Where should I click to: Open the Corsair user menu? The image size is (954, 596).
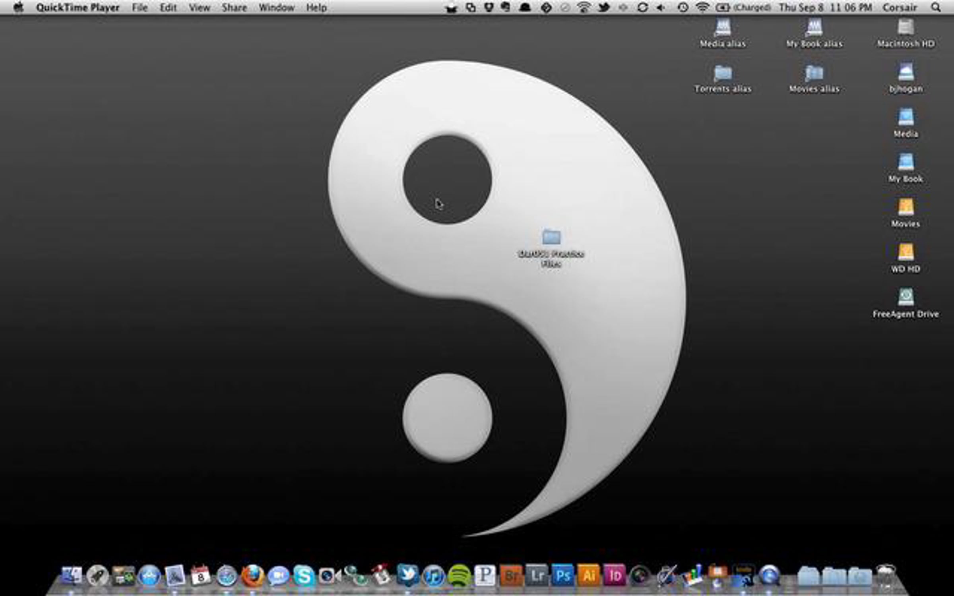coord(900,8)
